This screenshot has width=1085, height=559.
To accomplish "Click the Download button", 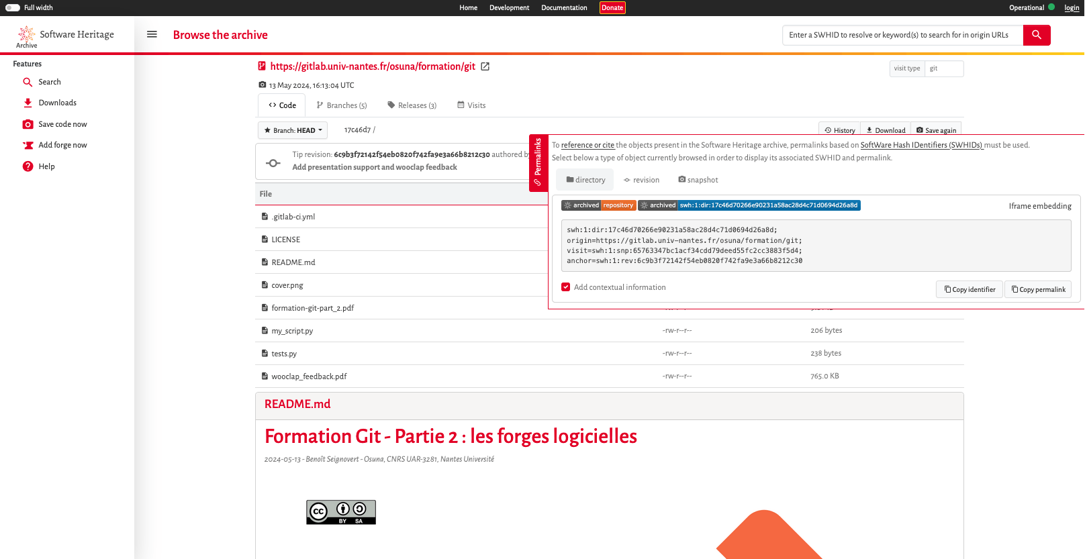I will (886, 130).
